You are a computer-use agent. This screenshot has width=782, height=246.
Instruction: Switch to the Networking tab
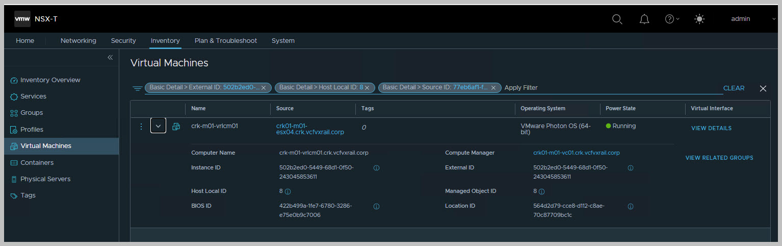point(78,41)
